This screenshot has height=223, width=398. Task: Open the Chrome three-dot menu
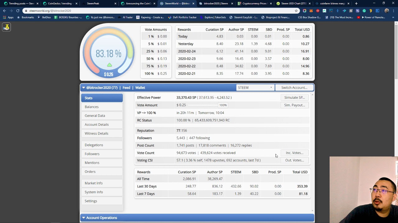(x=394, y=11)
